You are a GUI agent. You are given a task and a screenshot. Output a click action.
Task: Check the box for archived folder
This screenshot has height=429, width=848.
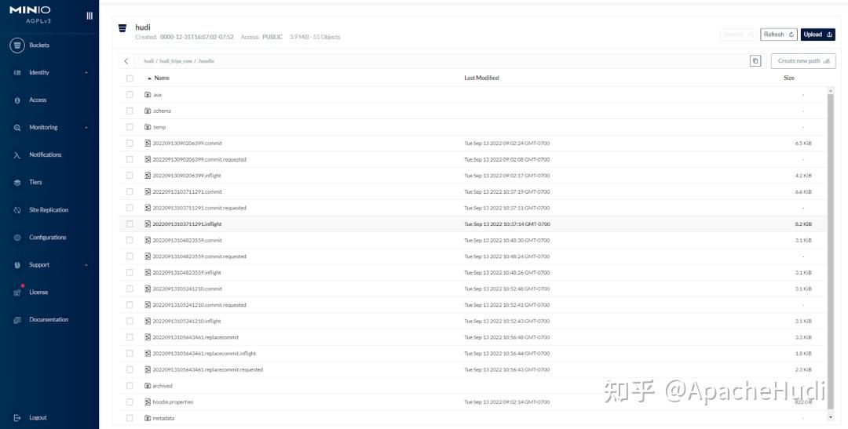tap(130, 386)
